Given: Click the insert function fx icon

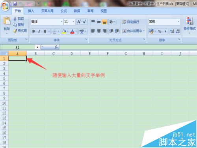Looking at the screenshot, I should click(x=56, y=47).
